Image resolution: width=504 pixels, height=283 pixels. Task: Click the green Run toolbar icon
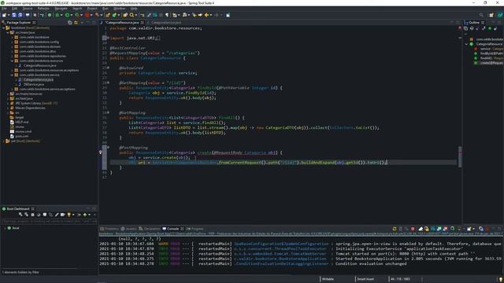(x=67, y=15)
